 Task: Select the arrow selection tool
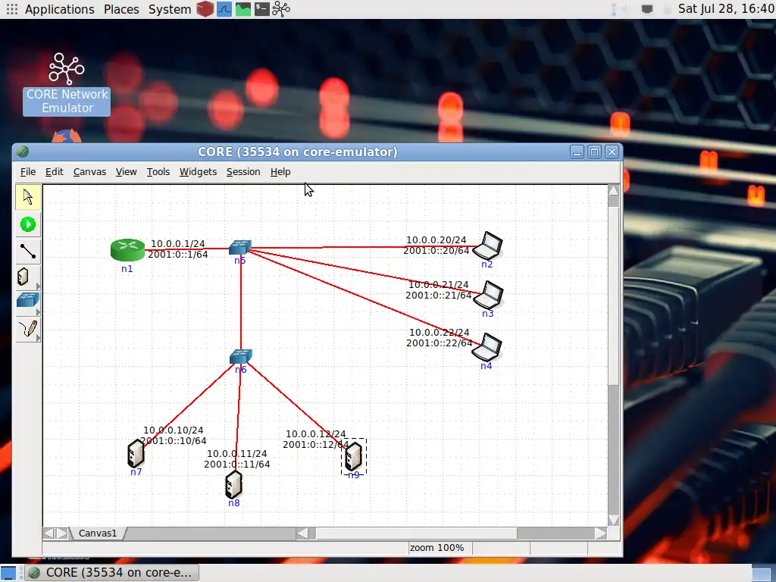click(x=28, y=197)
